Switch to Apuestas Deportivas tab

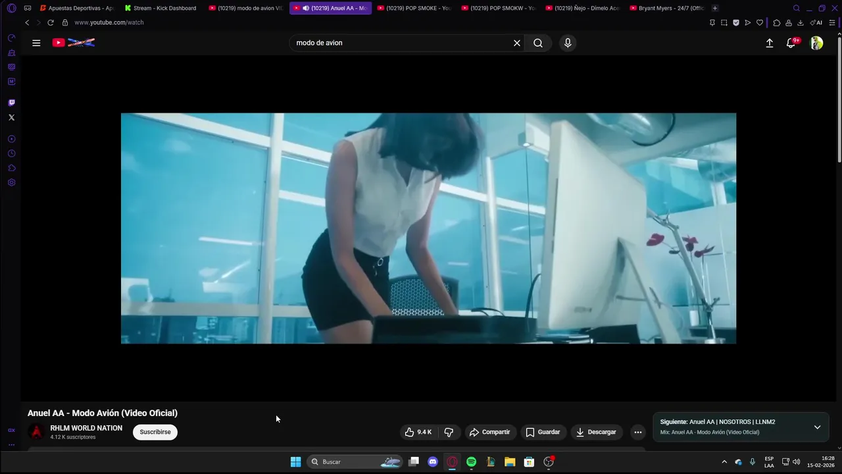click(x=77, y=8)
